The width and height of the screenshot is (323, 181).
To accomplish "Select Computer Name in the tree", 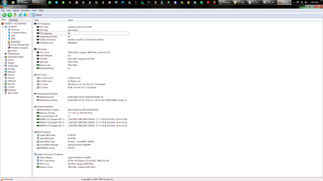I will pyautogui.click(x=19, y=33).
